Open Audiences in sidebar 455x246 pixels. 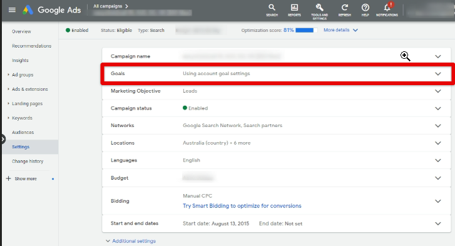tap(23, 132)
